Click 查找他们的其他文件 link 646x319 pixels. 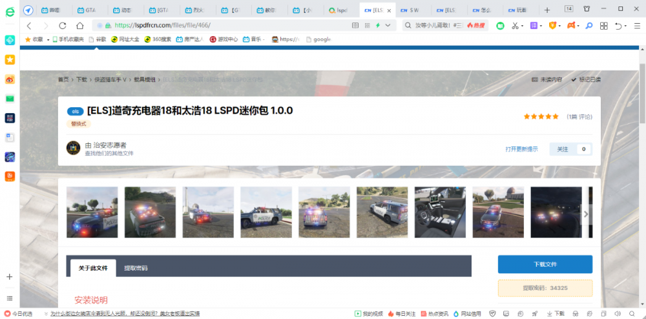(x=109, y=153)
